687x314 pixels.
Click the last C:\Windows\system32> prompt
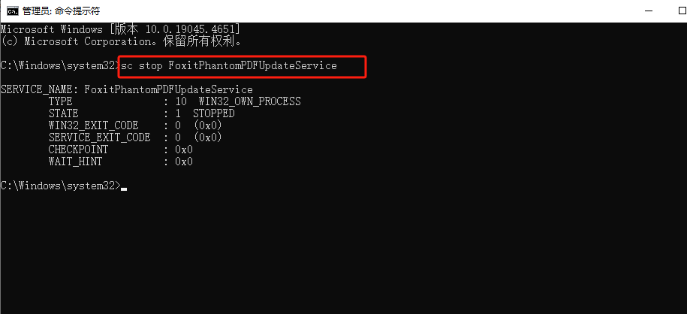tap(61, 186)
